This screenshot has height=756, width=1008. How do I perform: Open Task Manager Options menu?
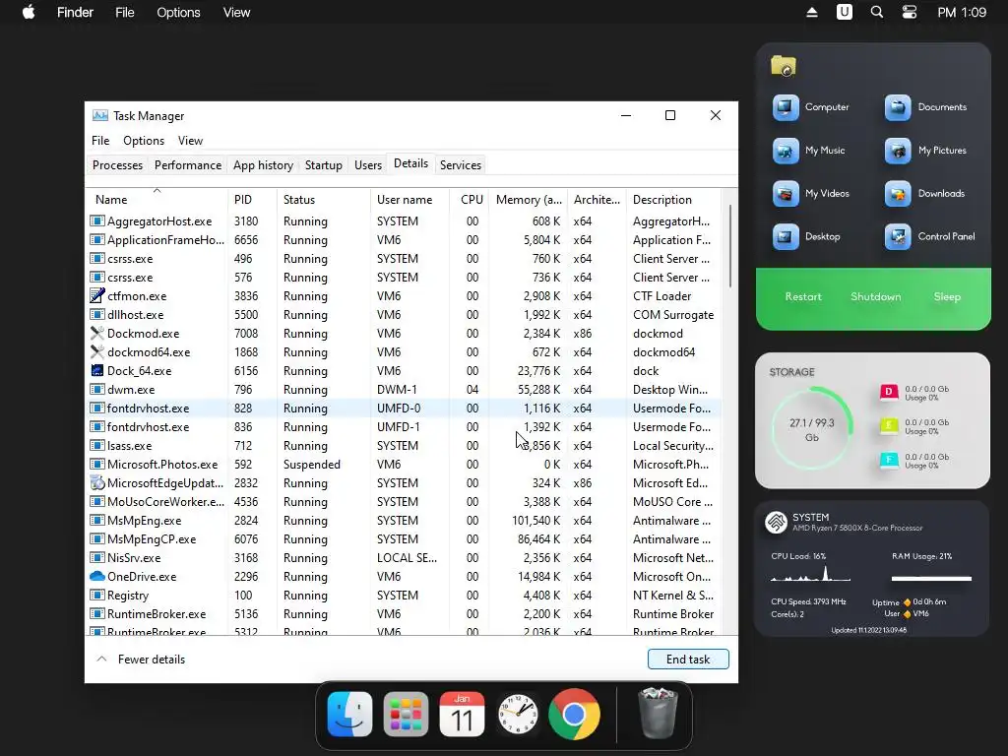click(x=144, y=141)
